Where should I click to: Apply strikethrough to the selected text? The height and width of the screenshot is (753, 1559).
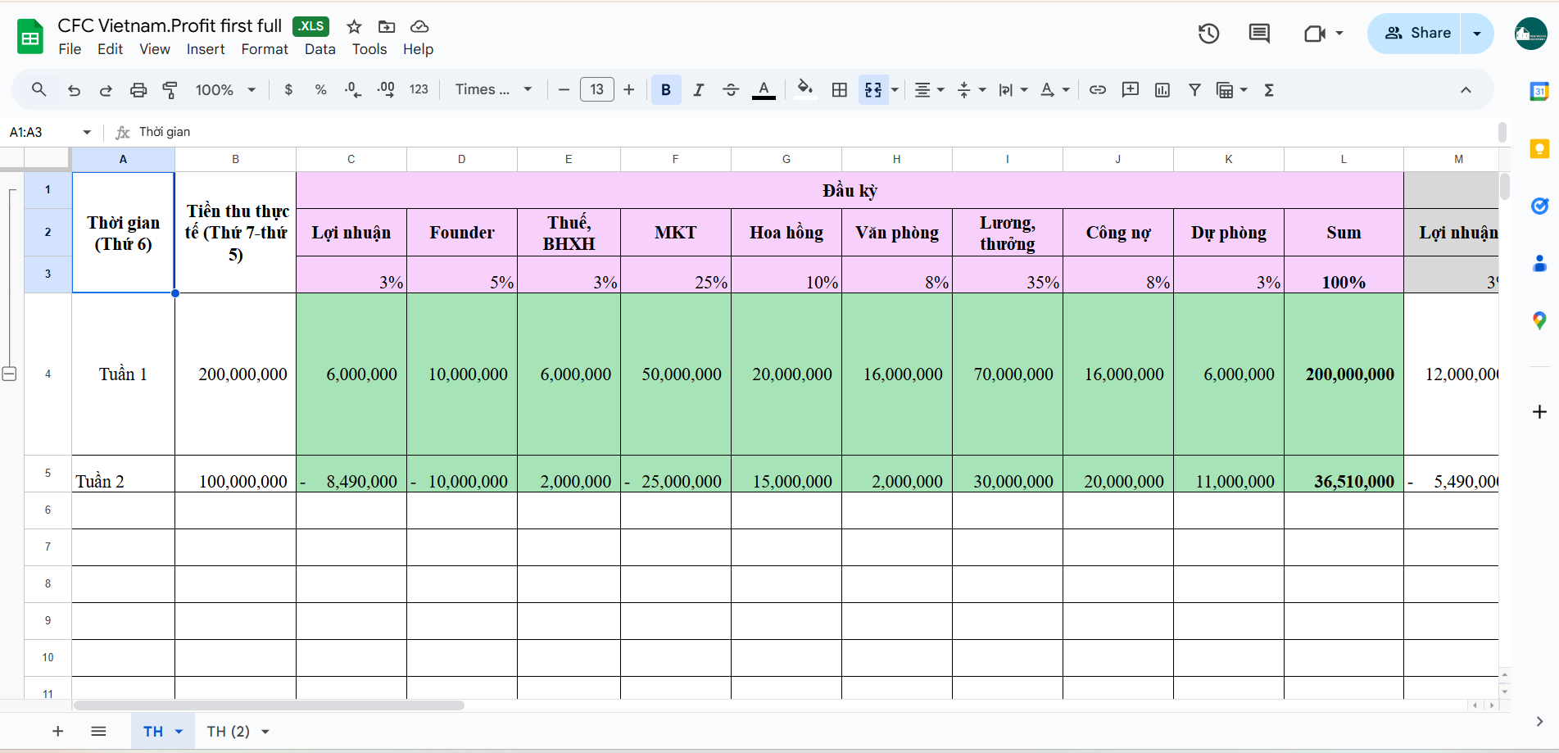tap(731, 90)
